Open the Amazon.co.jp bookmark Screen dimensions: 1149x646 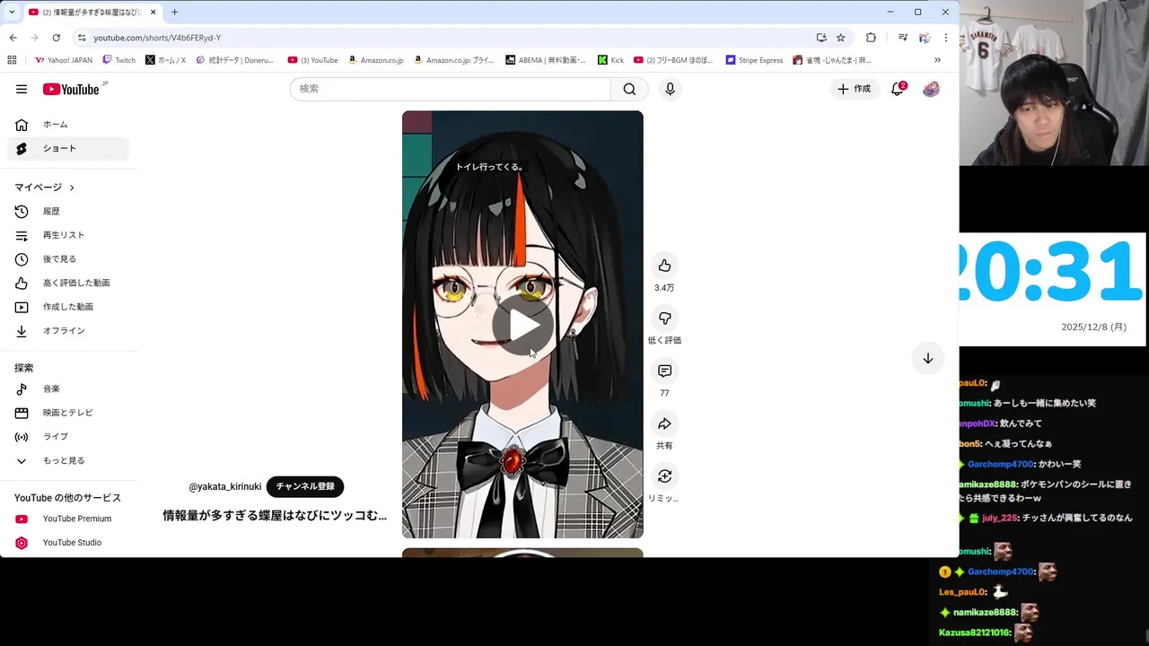tap(375, 60)
